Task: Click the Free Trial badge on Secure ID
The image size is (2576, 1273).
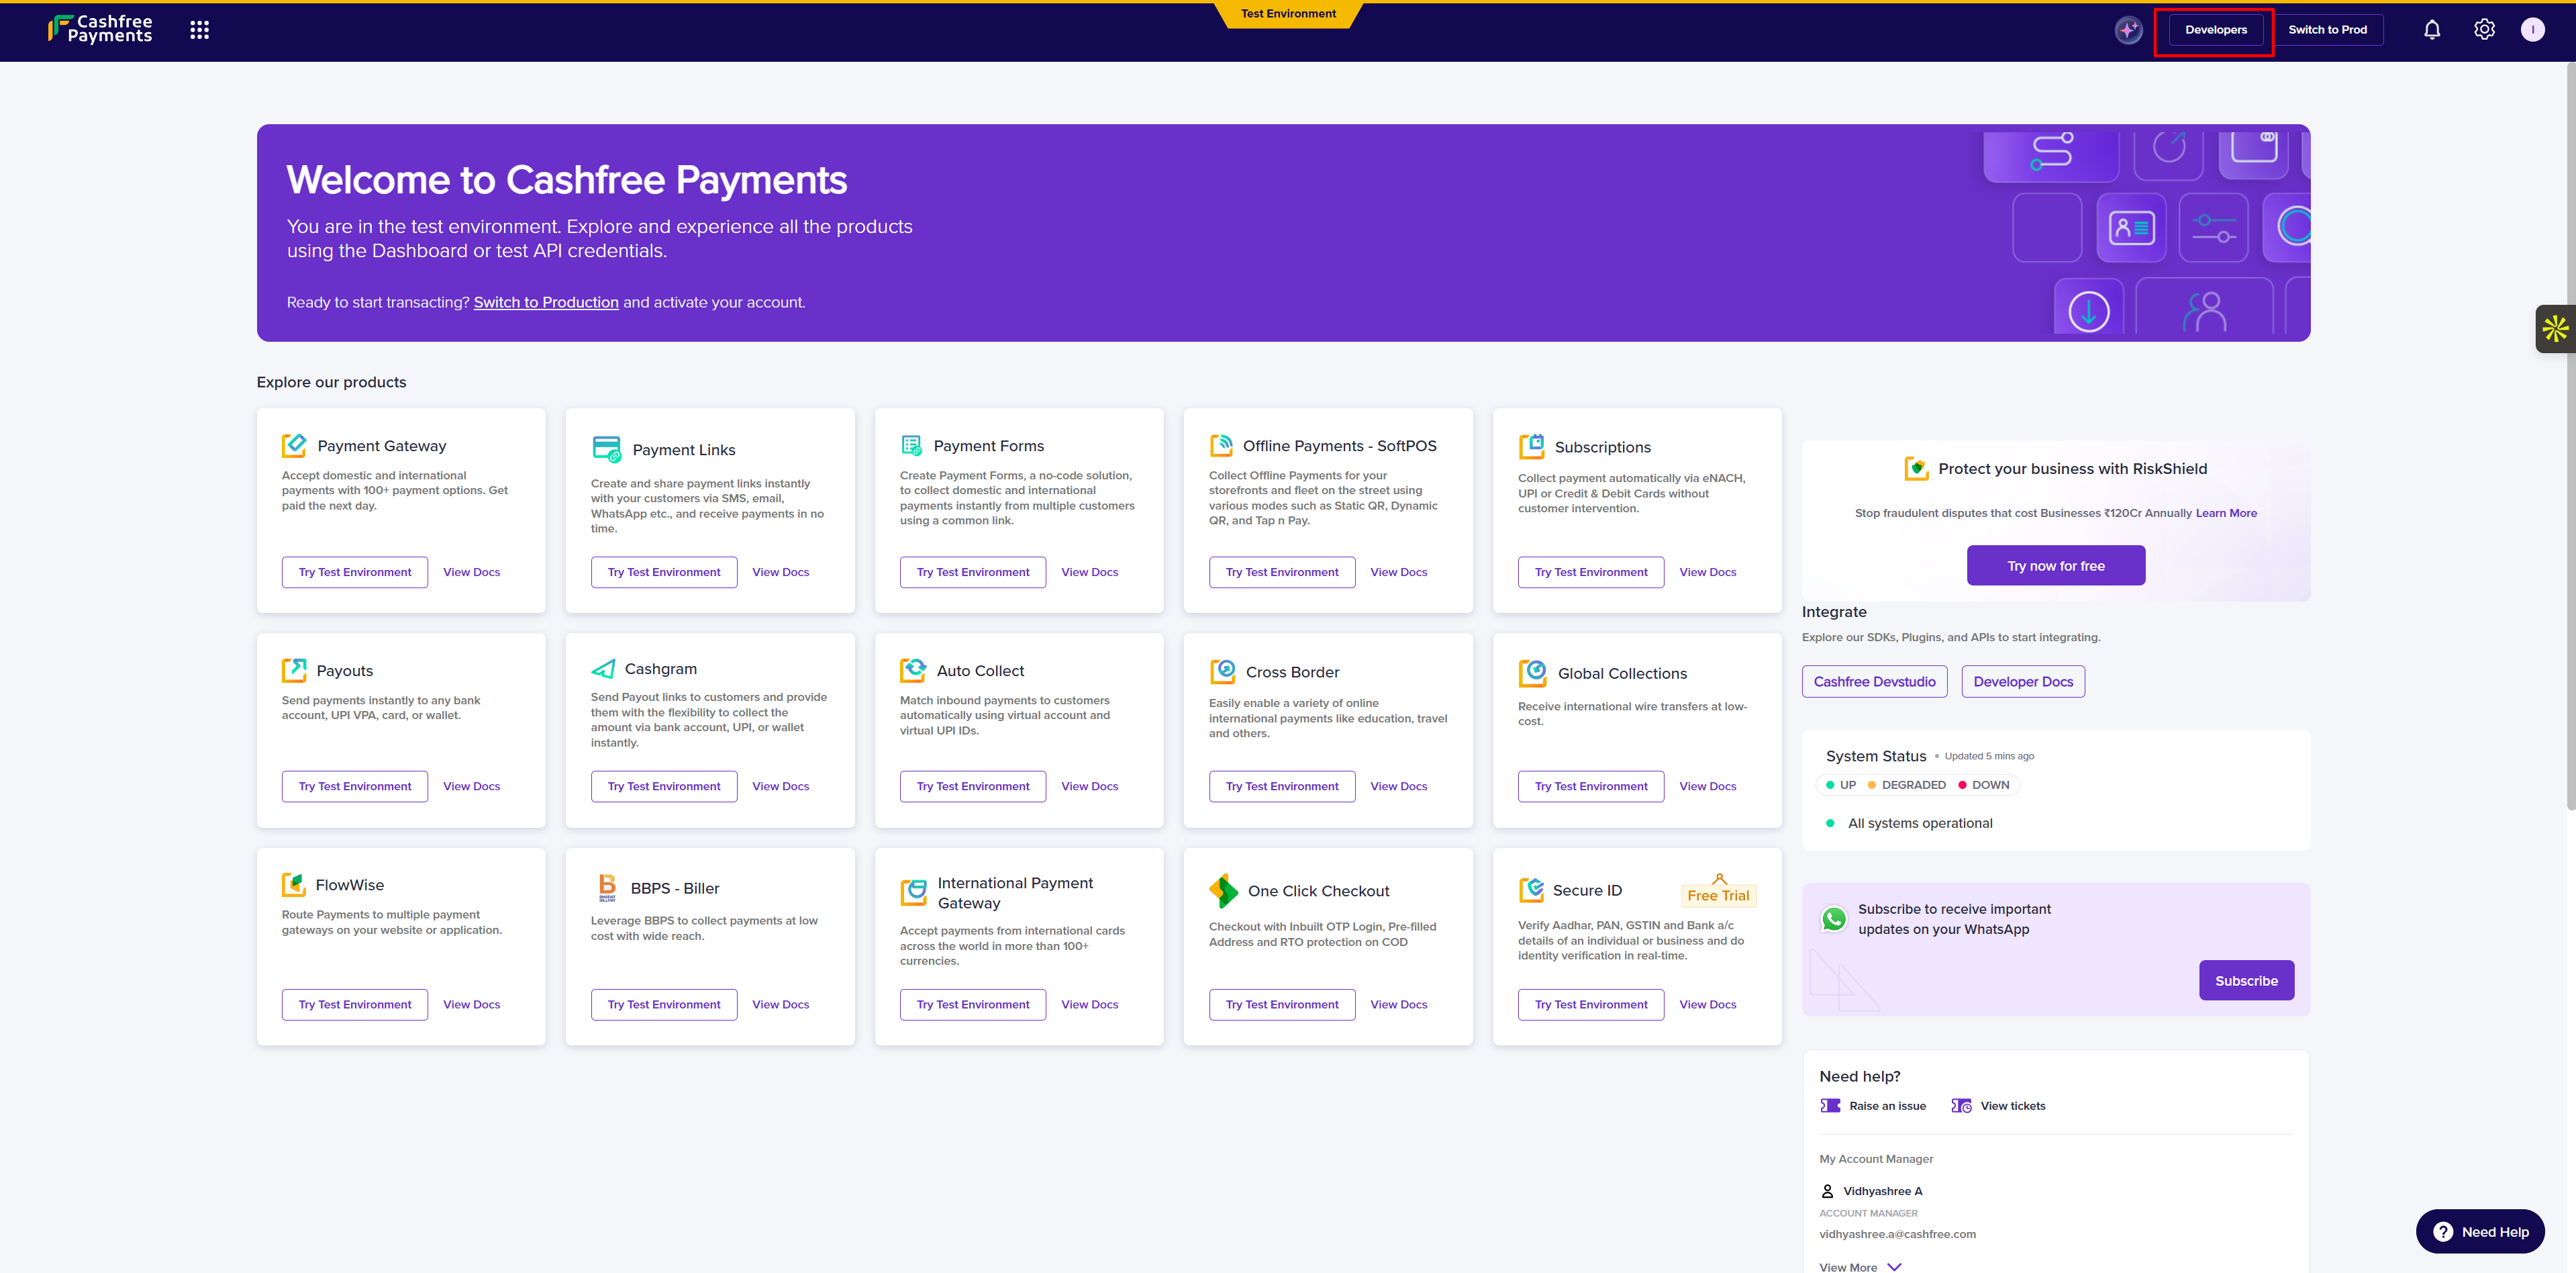Action: 1718,895
